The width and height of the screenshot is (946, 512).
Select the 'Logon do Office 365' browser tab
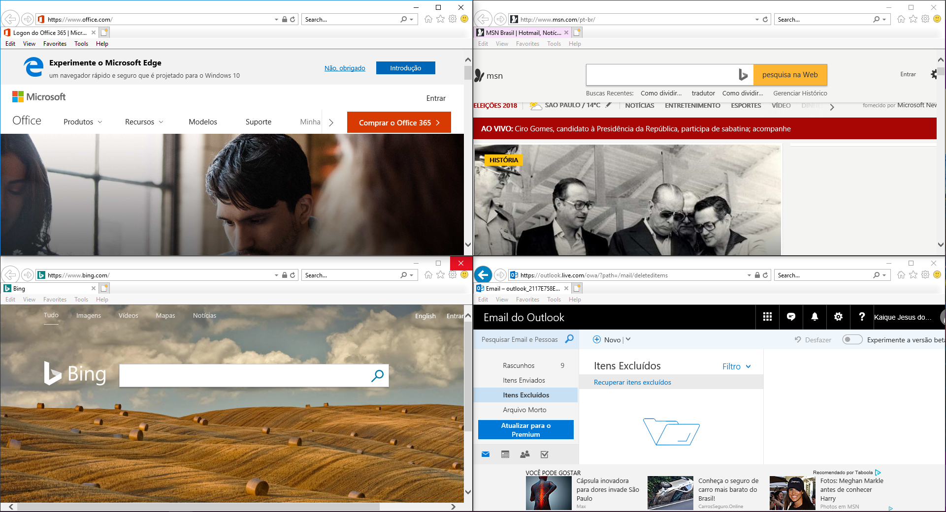49,33
